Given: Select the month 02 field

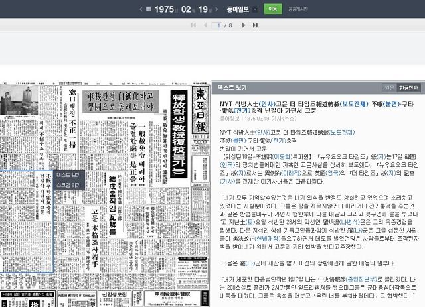Looking at the screenshot, I should pyautogui.click(x=186, y=9).
